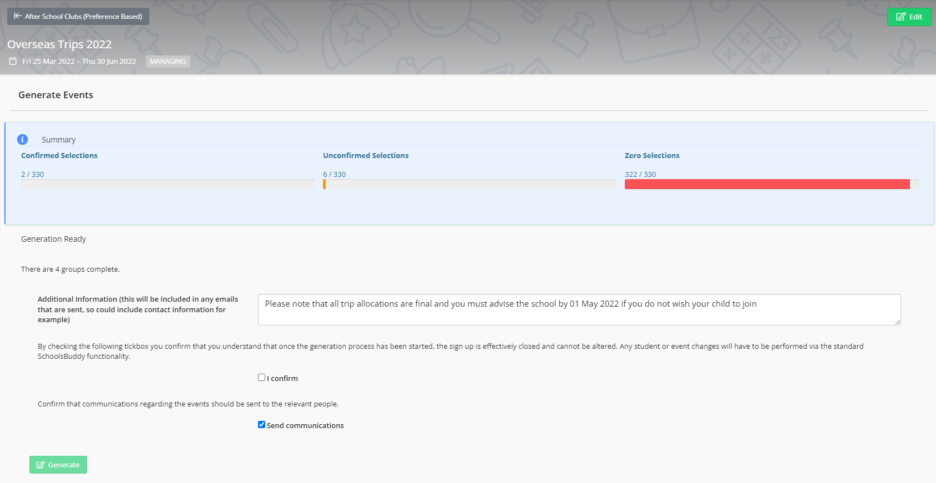Screen dimensions: 936x483
Task: Uncheck the Send communications checkbox
Action: (261, 425)
